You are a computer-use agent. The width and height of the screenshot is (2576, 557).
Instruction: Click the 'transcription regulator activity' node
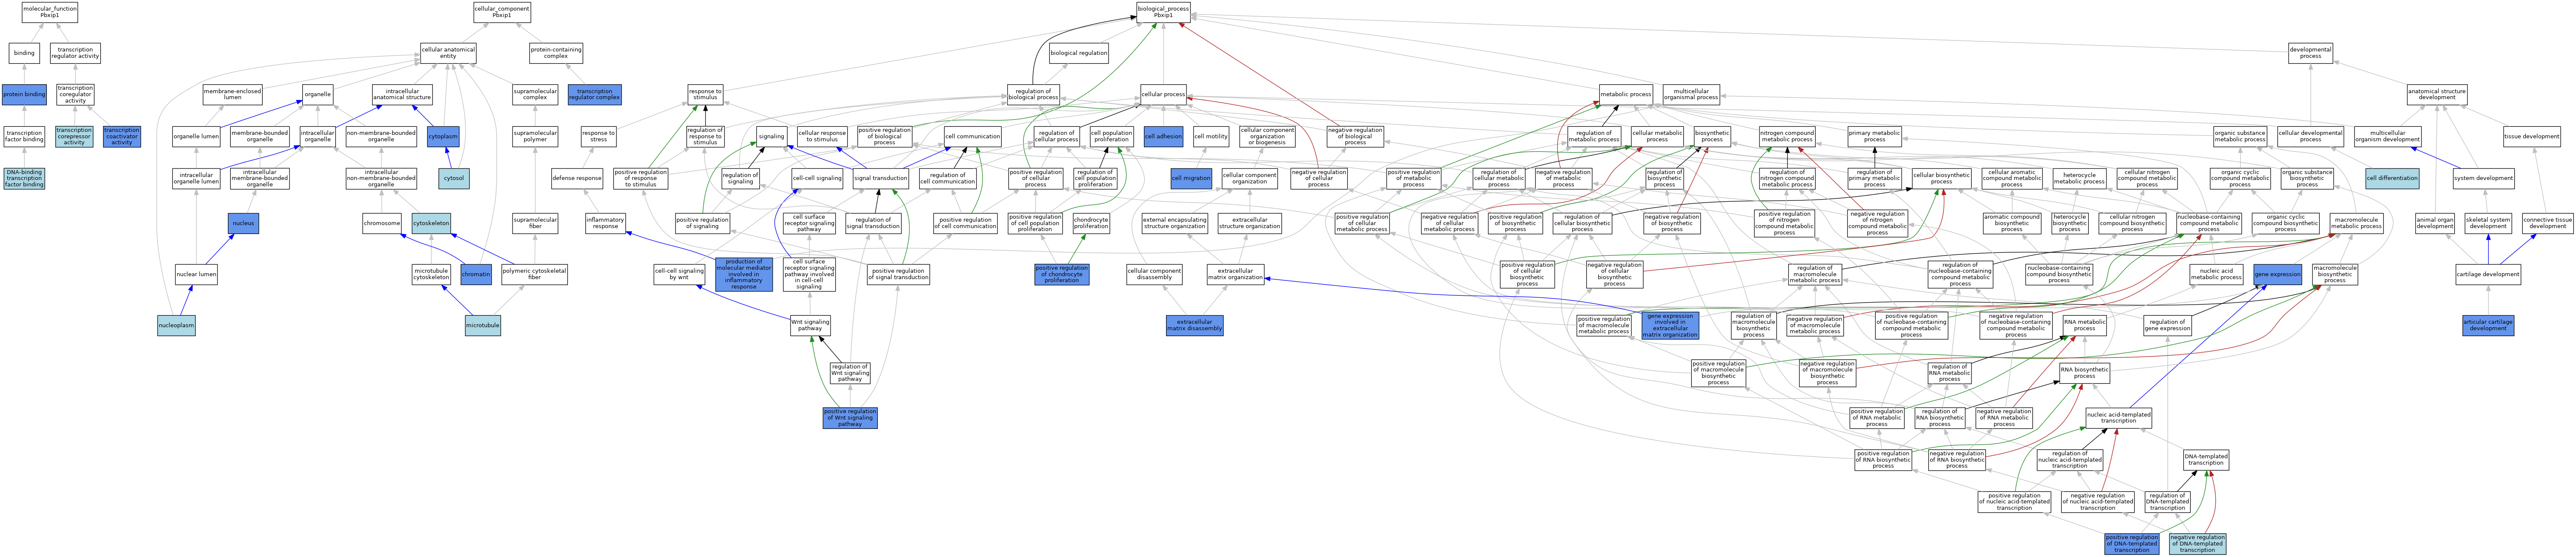click(x=75, y=53)
